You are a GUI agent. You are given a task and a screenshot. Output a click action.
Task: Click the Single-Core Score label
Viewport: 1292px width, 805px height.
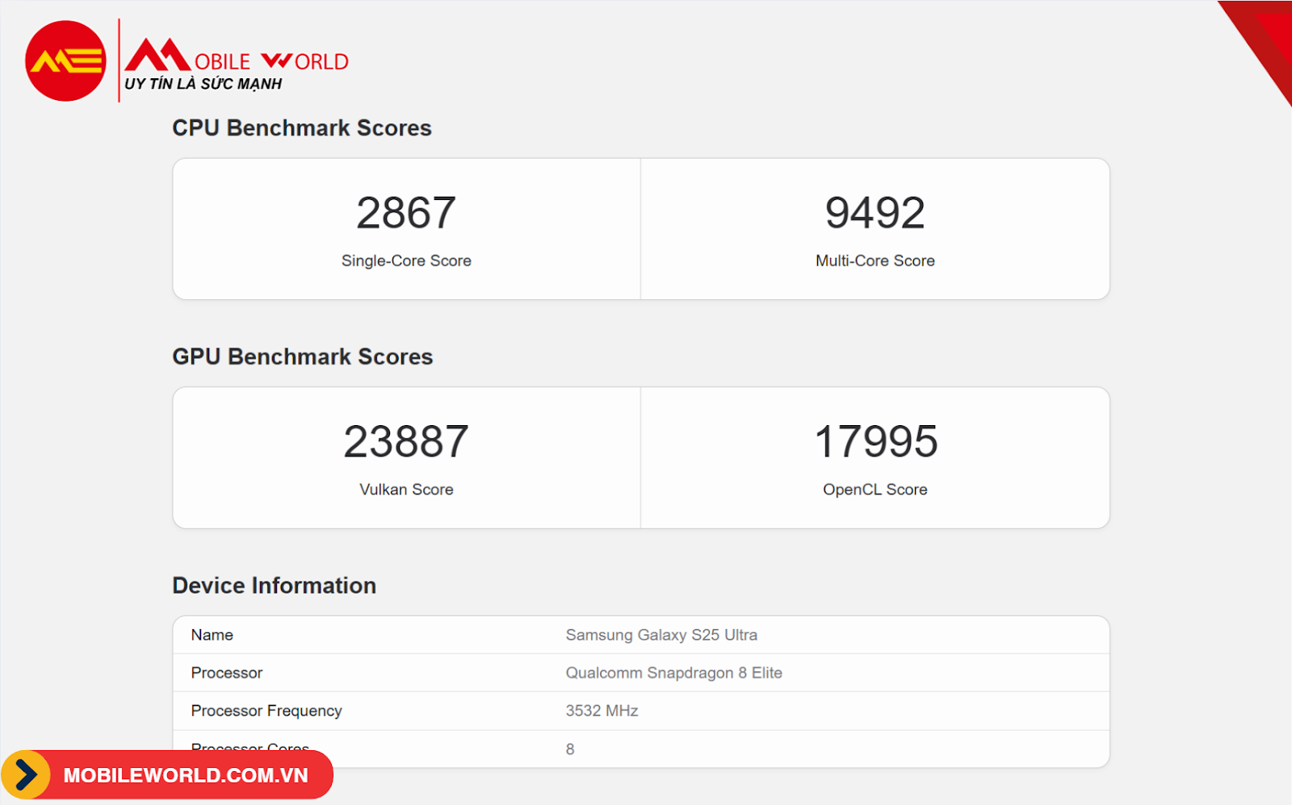[x=406, y=261]
